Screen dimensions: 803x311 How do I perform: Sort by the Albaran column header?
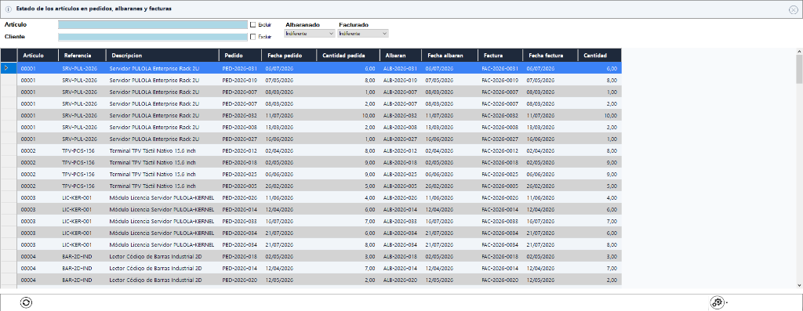click(401, 56)
